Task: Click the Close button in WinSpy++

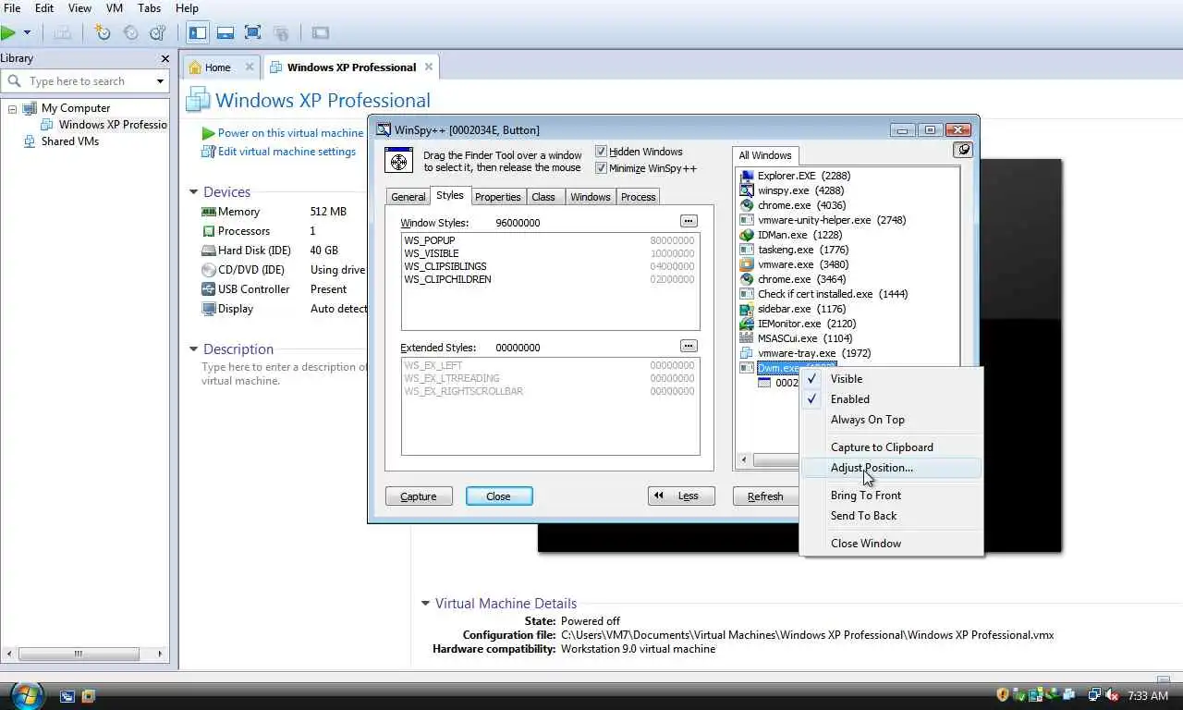Action: pyautogui.click(x=499, y=496)
